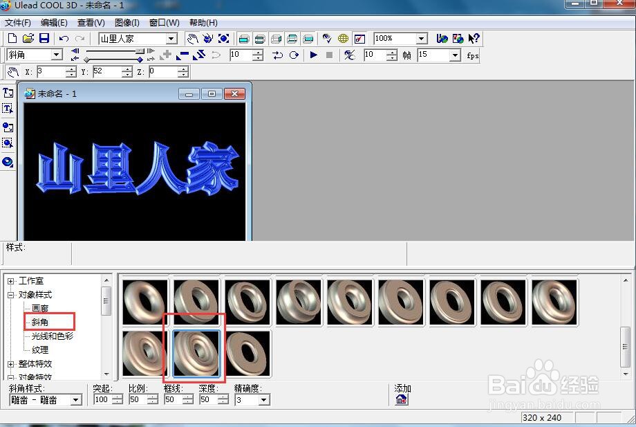Viewport: 636px width, 427px height.
Task: Activate the context help arrow icon
Action: [x=474, y=39]
